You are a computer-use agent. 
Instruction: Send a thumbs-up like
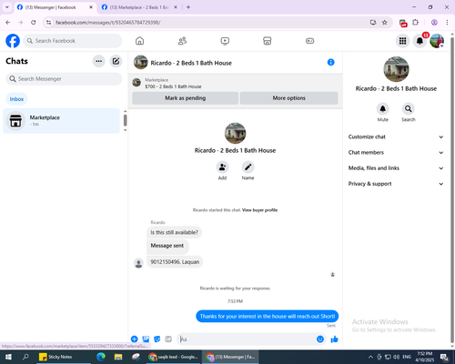coord(334,339)
